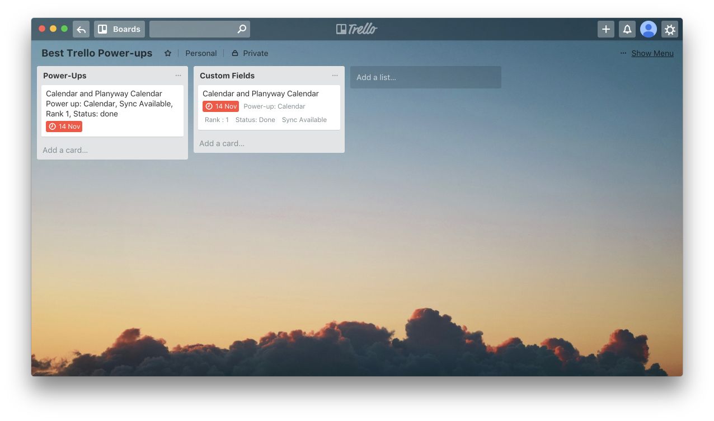The width and height of the screenshot is (714, 421).
Task: Change board team from Personal
Action: 201,53
